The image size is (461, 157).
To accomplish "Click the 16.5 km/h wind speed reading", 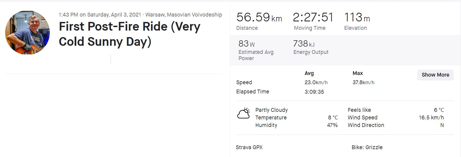I will (x=431, y=118).
